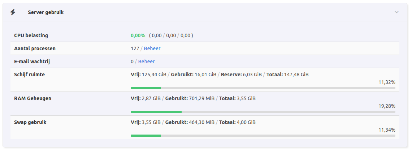
Task: Click the Schijf ruimte progress bar
Action: 263,88
